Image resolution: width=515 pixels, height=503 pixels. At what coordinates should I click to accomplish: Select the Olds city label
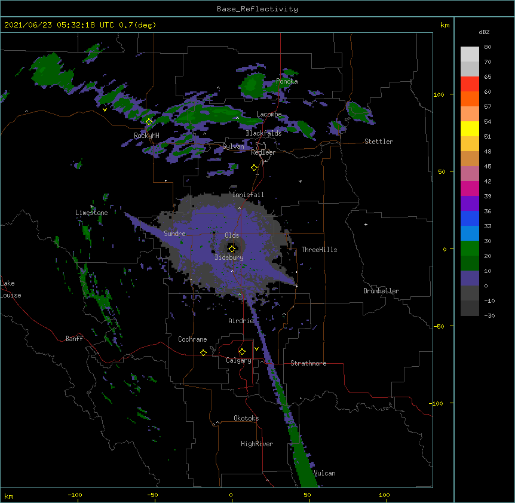(232, 235)
